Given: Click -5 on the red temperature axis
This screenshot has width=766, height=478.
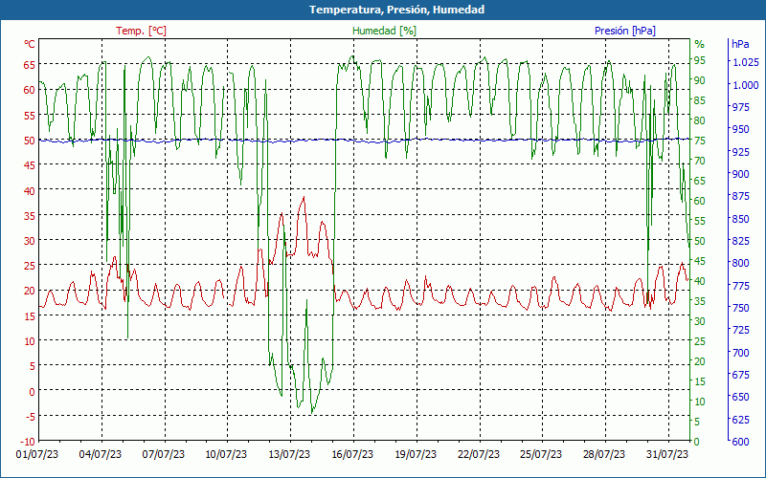Looking at the screenshot, I should tap(31, 417).
